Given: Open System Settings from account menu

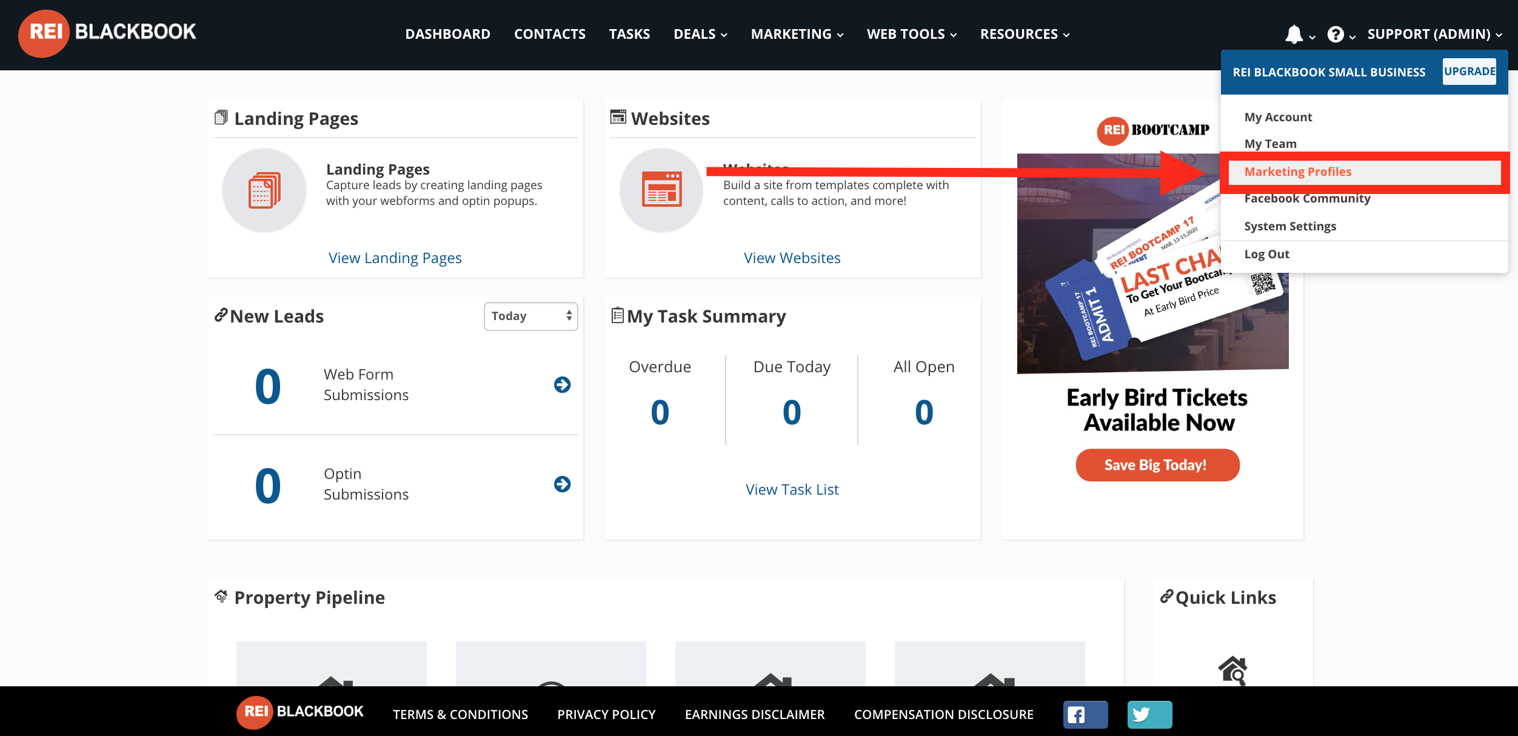Looking at the screenshot, I should (1290, 226).
